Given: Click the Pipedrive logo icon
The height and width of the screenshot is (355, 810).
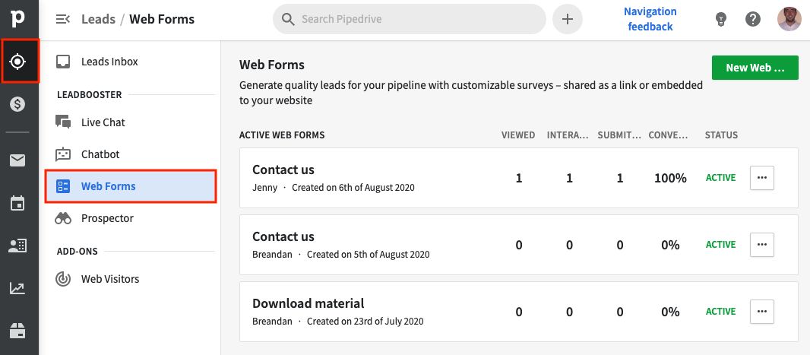Looking at the screenshot, I should (17, 19).
